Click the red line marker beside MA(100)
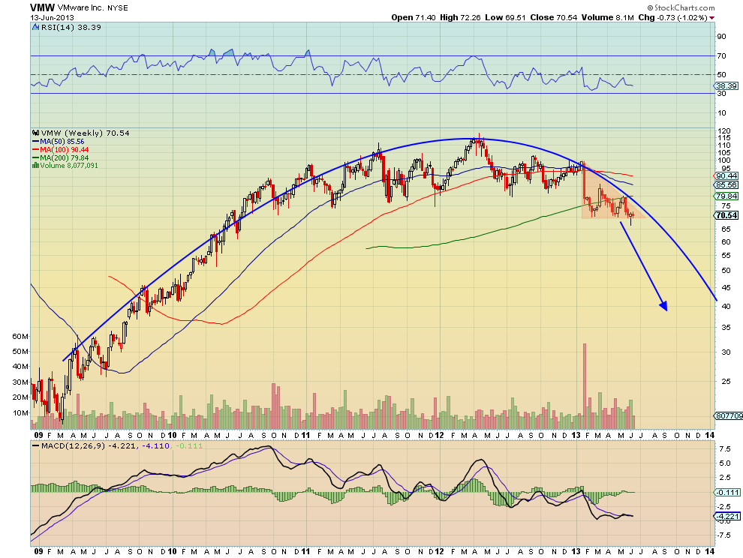The height and width of the screenshot is (558, 743). 35,150
